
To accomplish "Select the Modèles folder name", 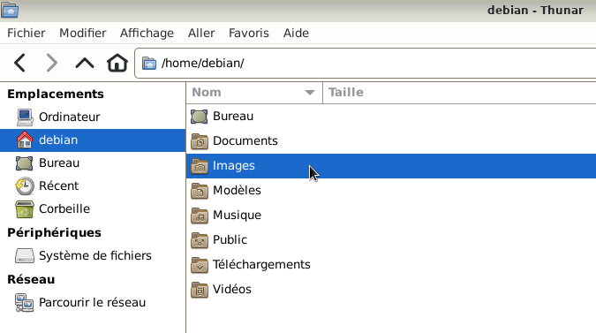I will point(237,191).
